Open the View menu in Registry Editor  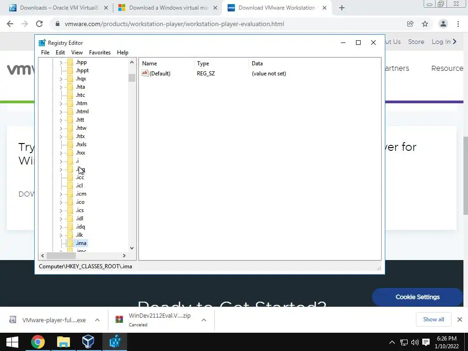point(77,53)
